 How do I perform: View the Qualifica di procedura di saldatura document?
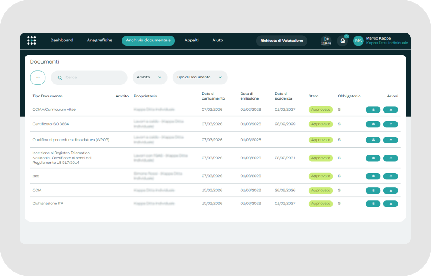coord(373,140)
